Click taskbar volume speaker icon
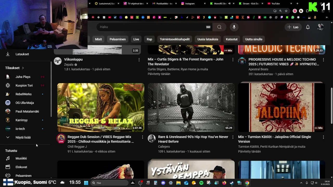The image size is (333, 187). 316,183
